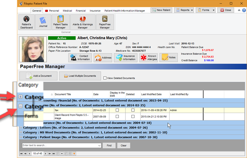Click the '10 of 45' record counter
Image resolution: width=247 pixels, height=158 pixels.
(x=38, y=153)
